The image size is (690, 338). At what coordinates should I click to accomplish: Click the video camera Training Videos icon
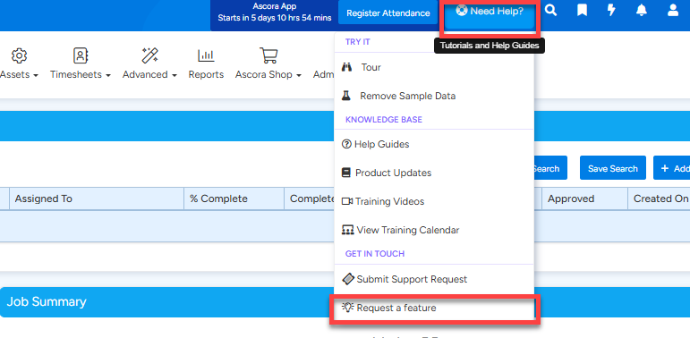pos(347,201)
